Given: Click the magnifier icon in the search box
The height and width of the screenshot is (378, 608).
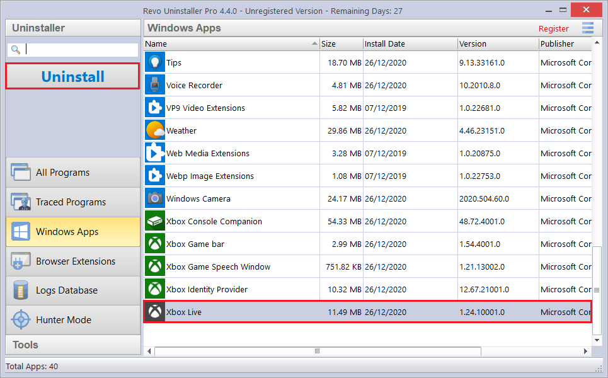Looking at the screenshot, I should (16, 49).
